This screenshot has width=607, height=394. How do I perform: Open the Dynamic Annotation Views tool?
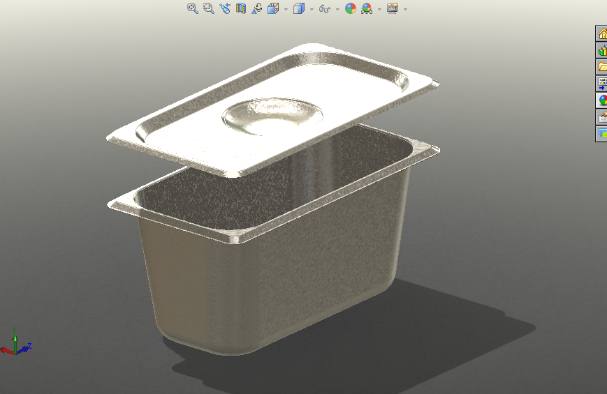tap(256, 8)
